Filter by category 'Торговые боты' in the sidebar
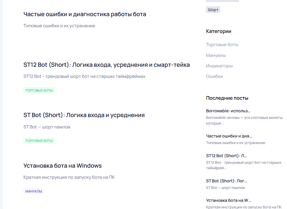The height and width of the screenshot is (209, 287). [x=222, y=45]
